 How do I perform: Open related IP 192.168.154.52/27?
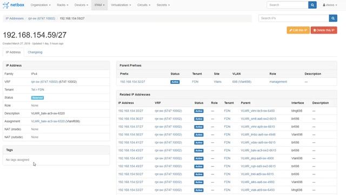point(131,182)
